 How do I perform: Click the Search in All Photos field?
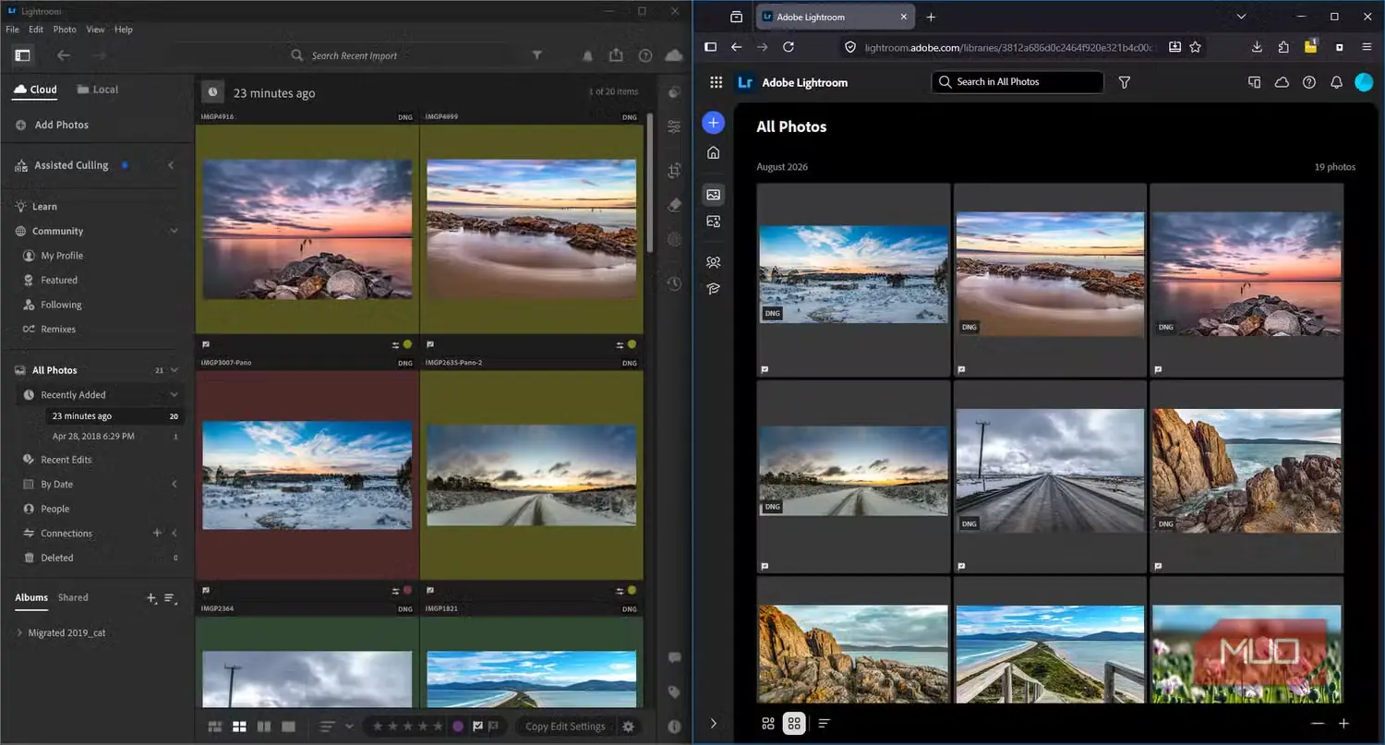[1018, 82]
